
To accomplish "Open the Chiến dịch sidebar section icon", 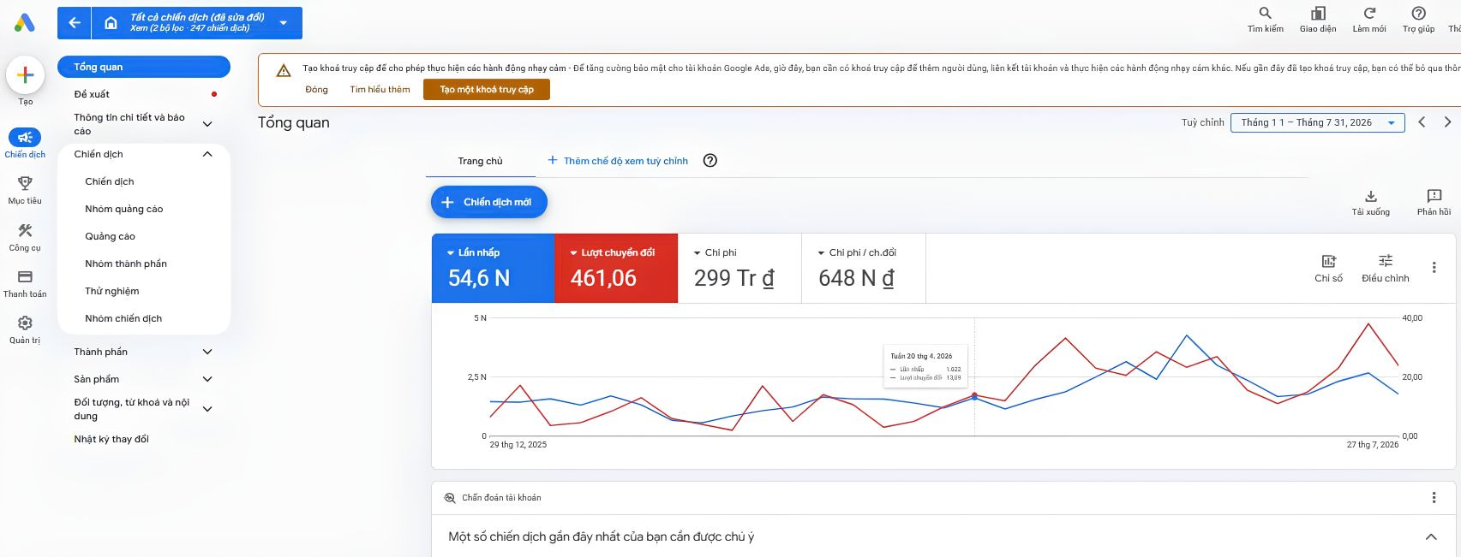I will click(25, 137).
